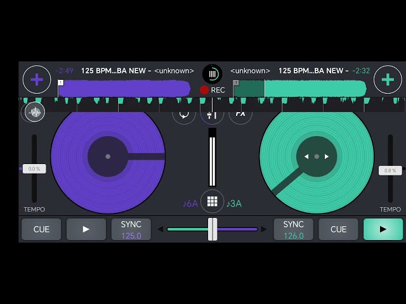Viewport: 406px width, 304px height.
Task: Click the right deck TEMPO label
Action: 390,209
